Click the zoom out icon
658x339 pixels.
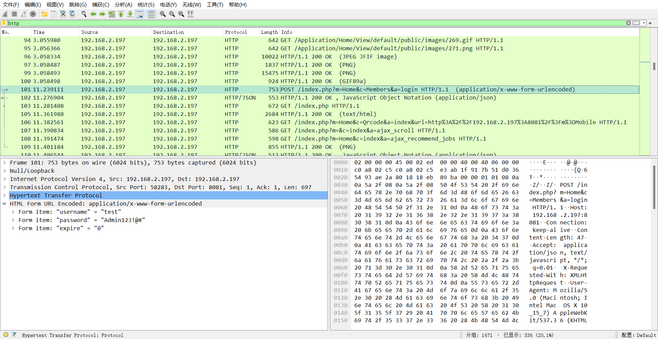pyautogui.click(x=172, y=14)
